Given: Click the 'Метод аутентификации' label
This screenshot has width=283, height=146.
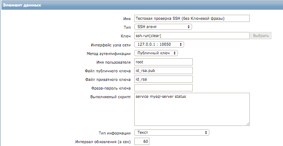Looking at the screenshot, I should click(x=108, y=54).
